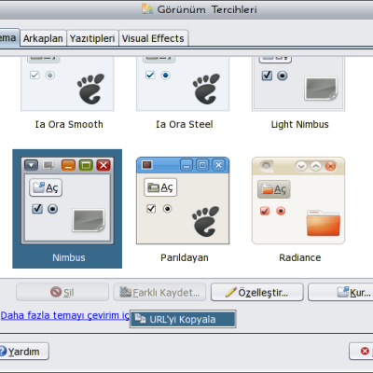Screen dimensions: 373x373
Task: Click Farklı Kaydet... button
Action: (159, 292)
